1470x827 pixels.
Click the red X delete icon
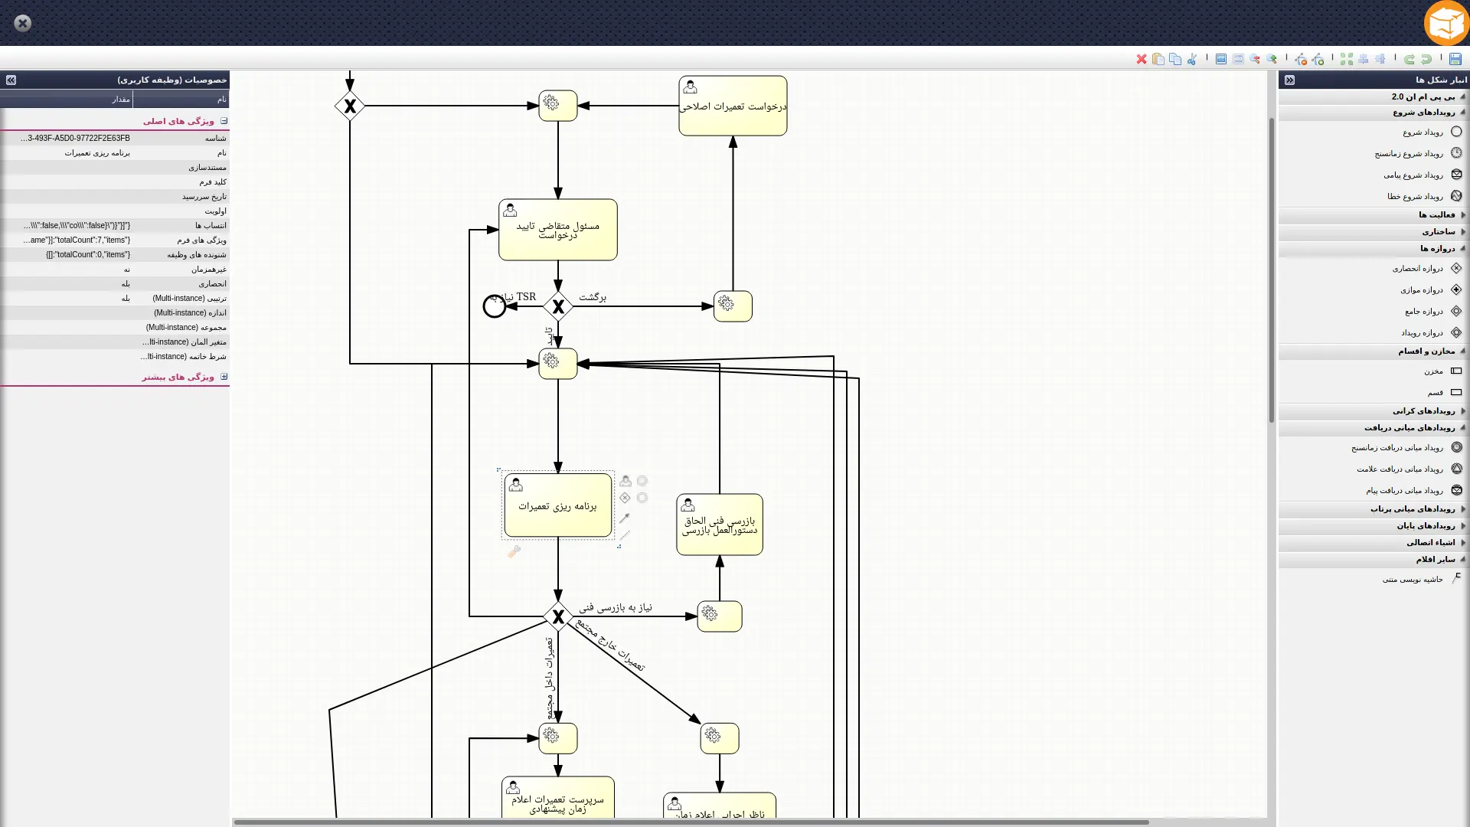coord(1142,59)
